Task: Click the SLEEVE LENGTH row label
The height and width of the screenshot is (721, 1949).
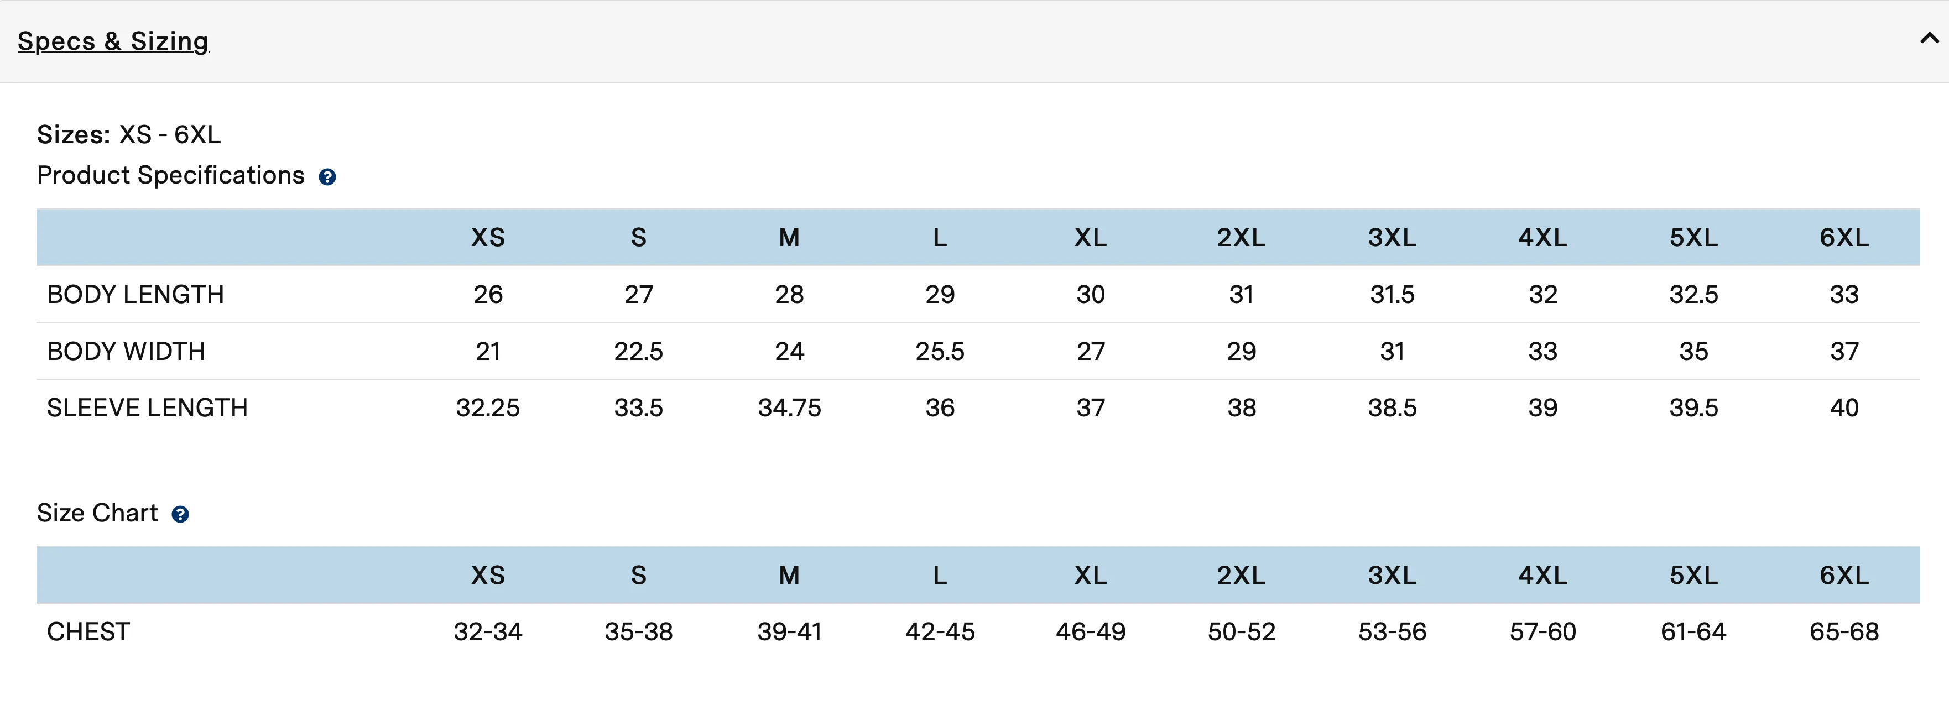Action: click(x=148, y=408)
